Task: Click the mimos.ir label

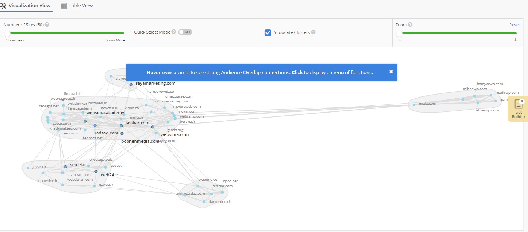Action: click(x=136, y=118)
